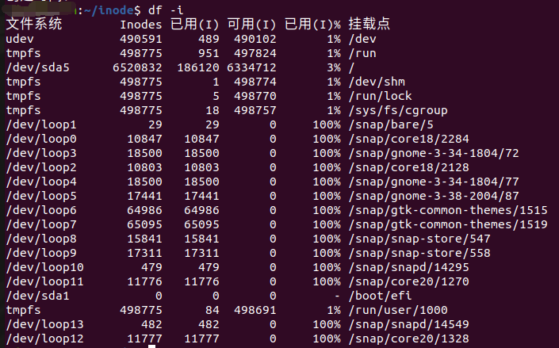Click the 'df -i' command text
This screenshot has width=559, height=348.
(165, 10)
